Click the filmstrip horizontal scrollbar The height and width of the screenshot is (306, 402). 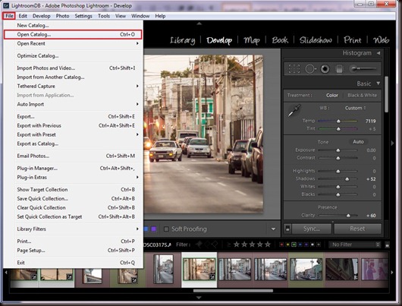coord(233,291)
